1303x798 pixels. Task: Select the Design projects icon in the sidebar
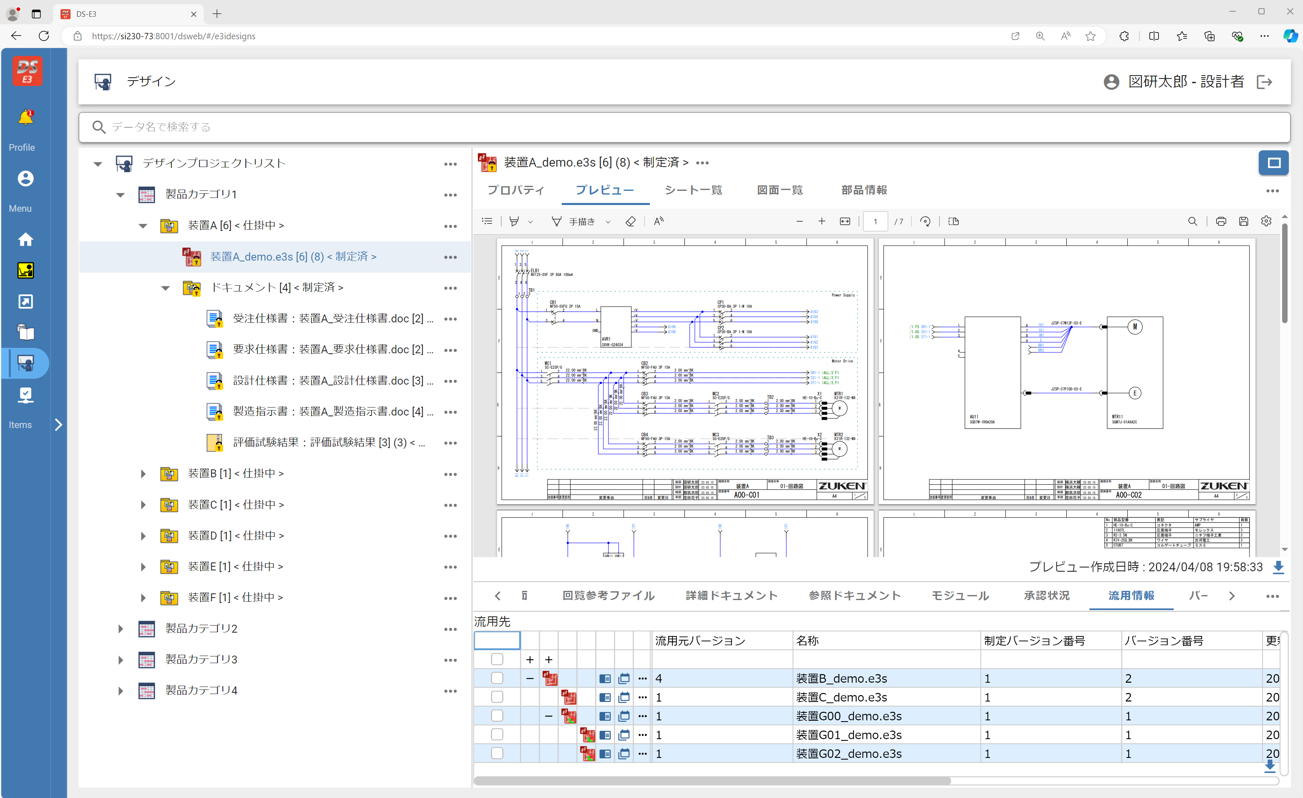25,363
